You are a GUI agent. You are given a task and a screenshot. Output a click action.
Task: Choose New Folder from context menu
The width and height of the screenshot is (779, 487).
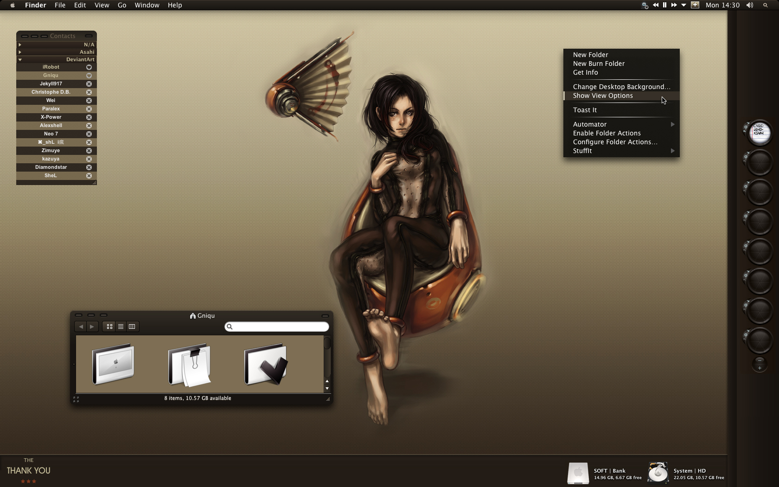pos(621,55)
